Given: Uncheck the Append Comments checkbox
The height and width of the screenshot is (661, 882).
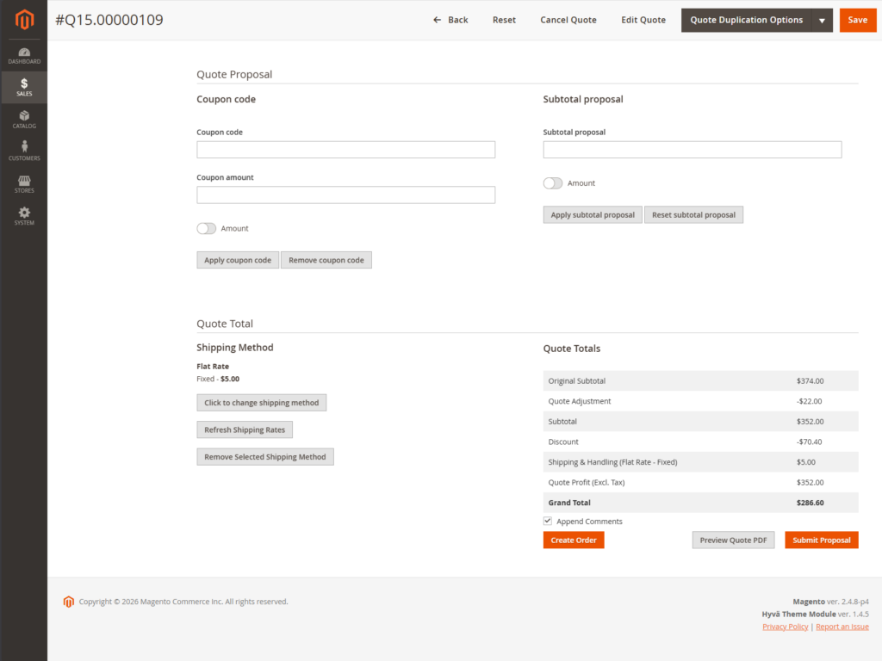Looking at the screenshot, I should click(548, 521).
